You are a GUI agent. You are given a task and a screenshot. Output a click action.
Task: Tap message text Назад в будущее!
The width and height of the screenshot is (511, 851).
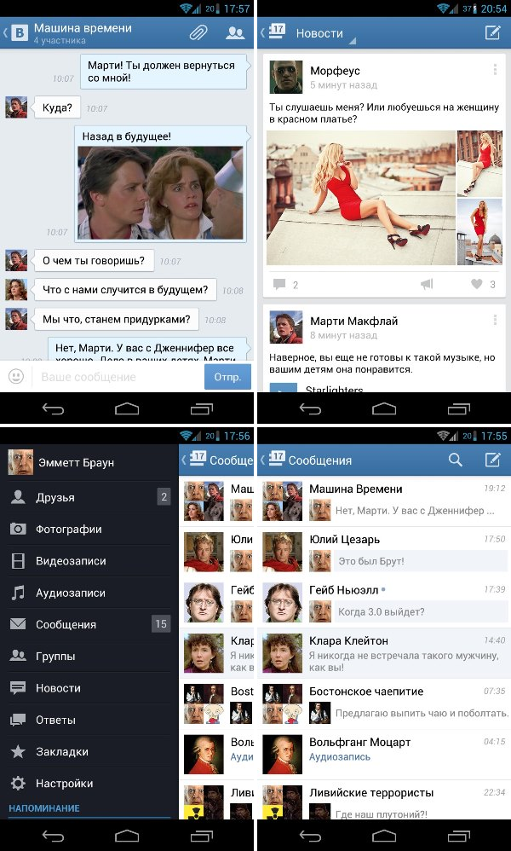tap(126, 136)
